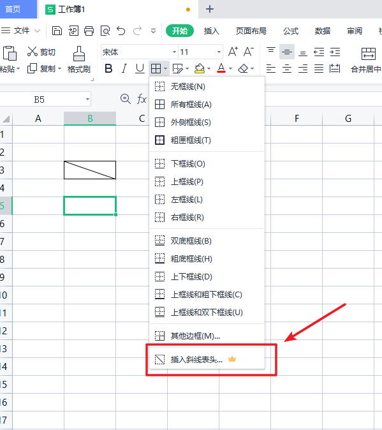
Task: Open the Name Box B5 dropdown arrow
Action: tap(87, 100)
